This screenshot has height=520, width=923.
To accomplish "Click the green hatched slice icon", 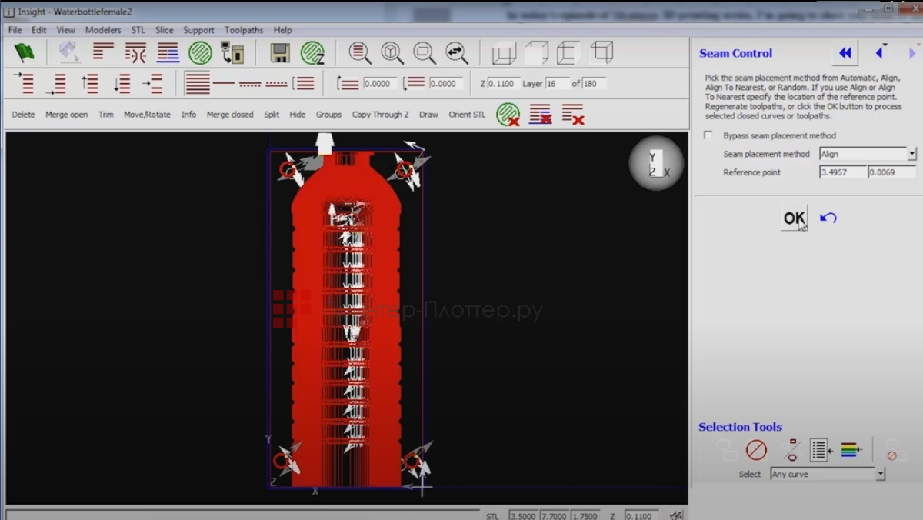I will pyautogui.click(x=201, y=52).
